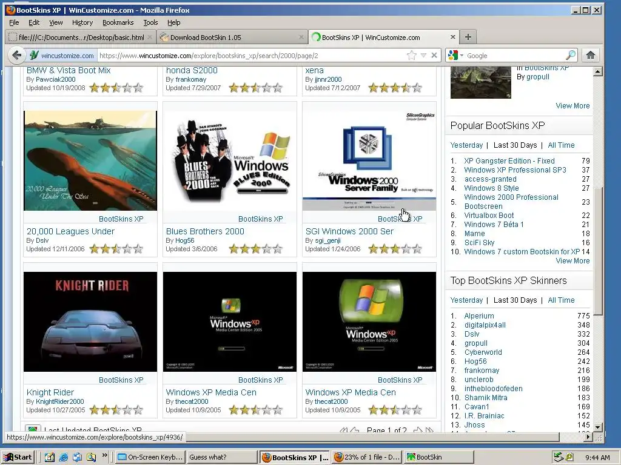
Task: Click the page scrollbar up arrow
Action: 598,71
